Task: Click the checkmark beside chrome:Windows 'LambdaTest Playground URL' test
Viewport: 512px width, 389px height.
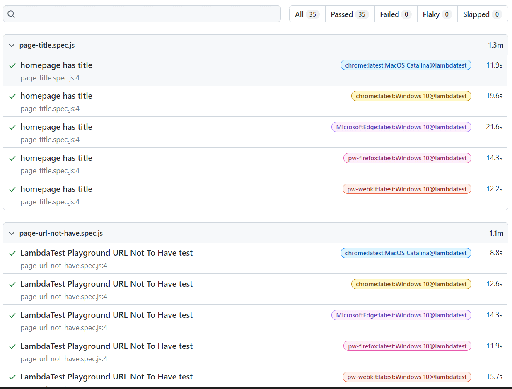Action: [12, 284]
